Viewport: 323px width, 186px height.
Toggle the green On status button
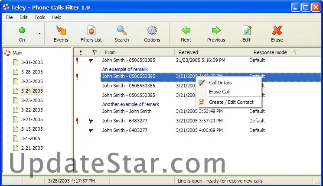click(22, 34)
